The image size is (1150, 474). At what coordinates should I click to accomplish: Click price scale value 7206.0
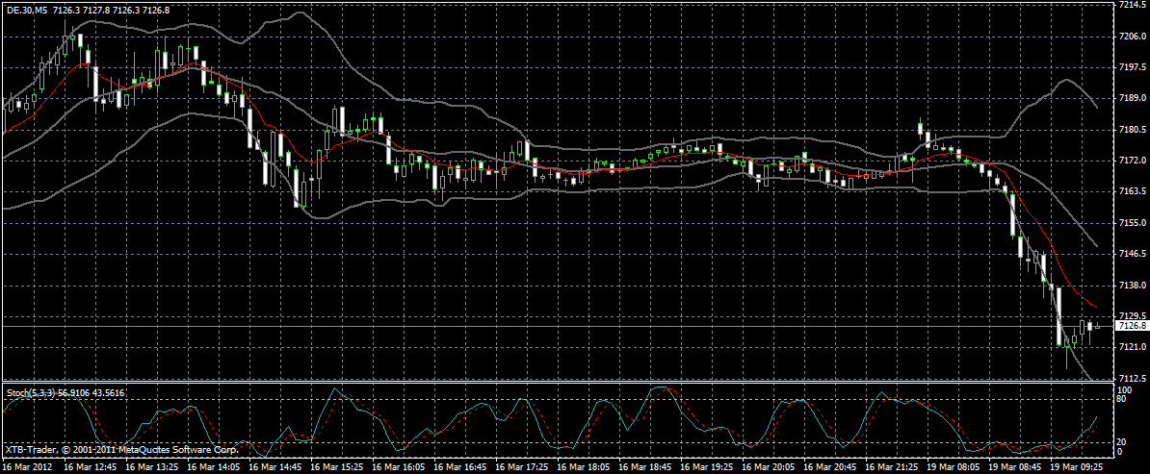(x=1131, y=36)
